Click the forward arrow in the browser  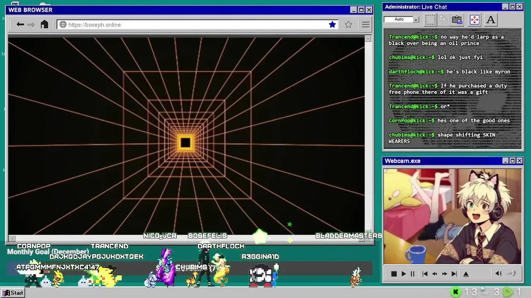[31, 25]
